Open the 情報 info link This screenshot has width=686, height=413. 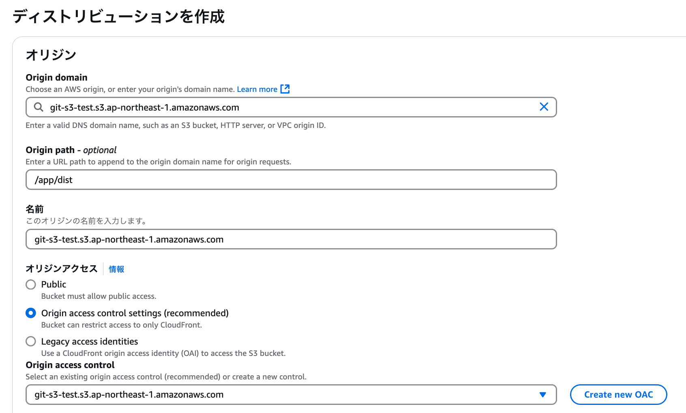pyautogui.click(x=116, y=269)
